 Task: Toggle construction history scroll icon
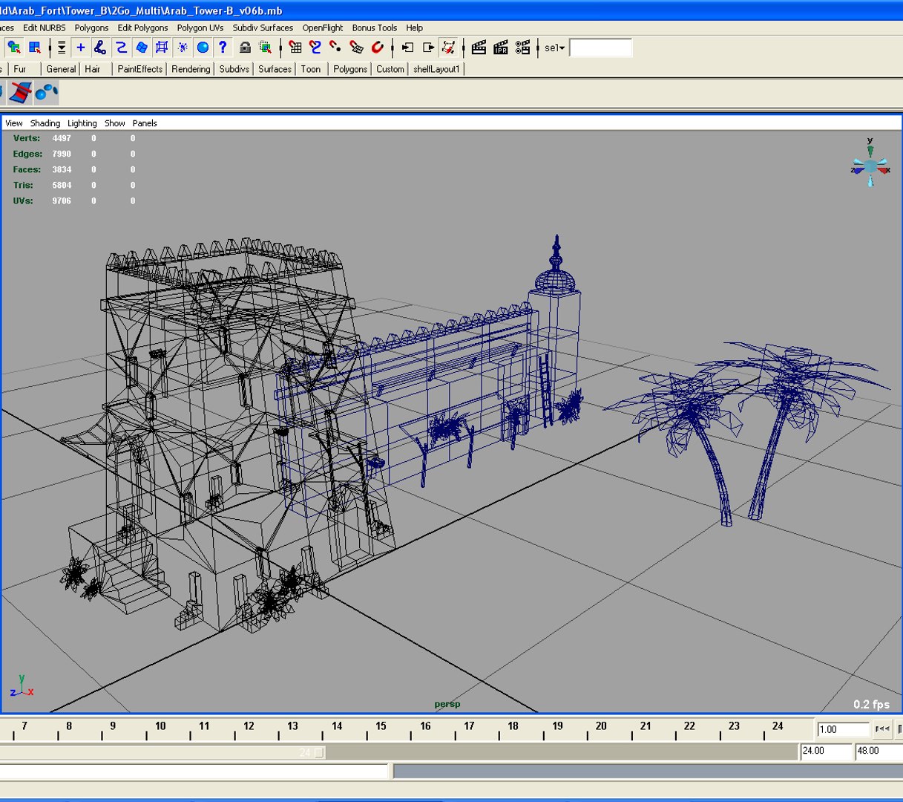click(x=448, y=48)
